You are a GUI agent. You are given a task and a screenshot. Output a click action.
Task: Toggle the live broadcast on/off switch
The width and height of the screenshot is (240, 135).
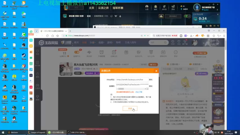(x=77, y=52)
